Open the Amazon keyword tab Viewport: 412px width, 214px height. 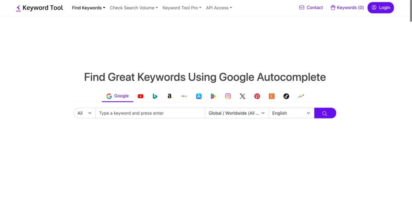(x=170, y=96)
